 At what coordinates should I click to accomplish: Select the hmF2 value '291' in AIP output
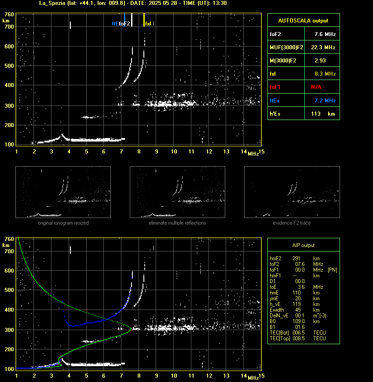(296, 258)
